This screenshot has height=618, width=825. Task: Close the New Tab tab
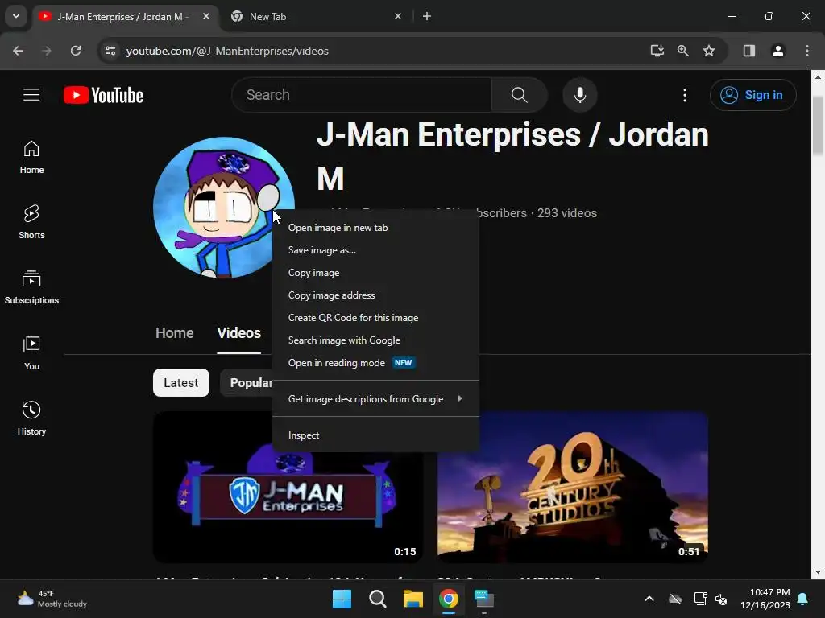click(398, 16)
